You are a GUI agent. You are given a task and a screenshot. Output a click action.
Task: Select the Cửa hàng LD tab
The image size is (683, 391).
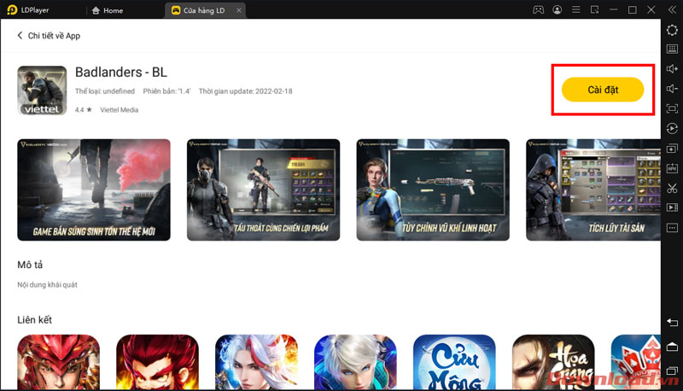[x=204, y=10]
